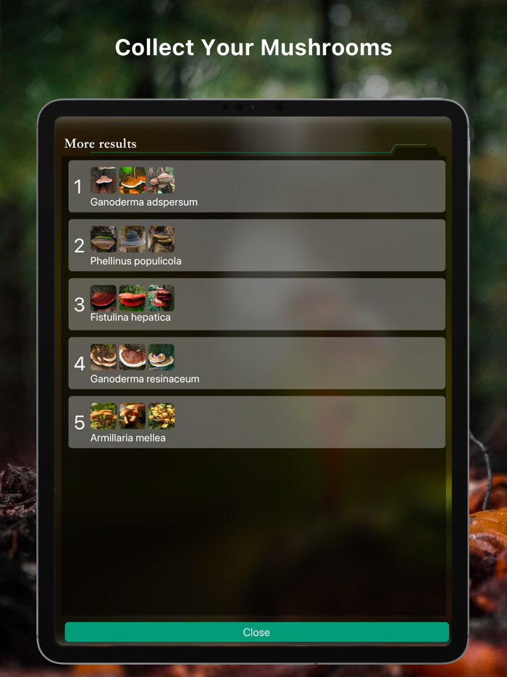Click the Close button
Viewport: 507px width, 677px height.
coord(256,632)
